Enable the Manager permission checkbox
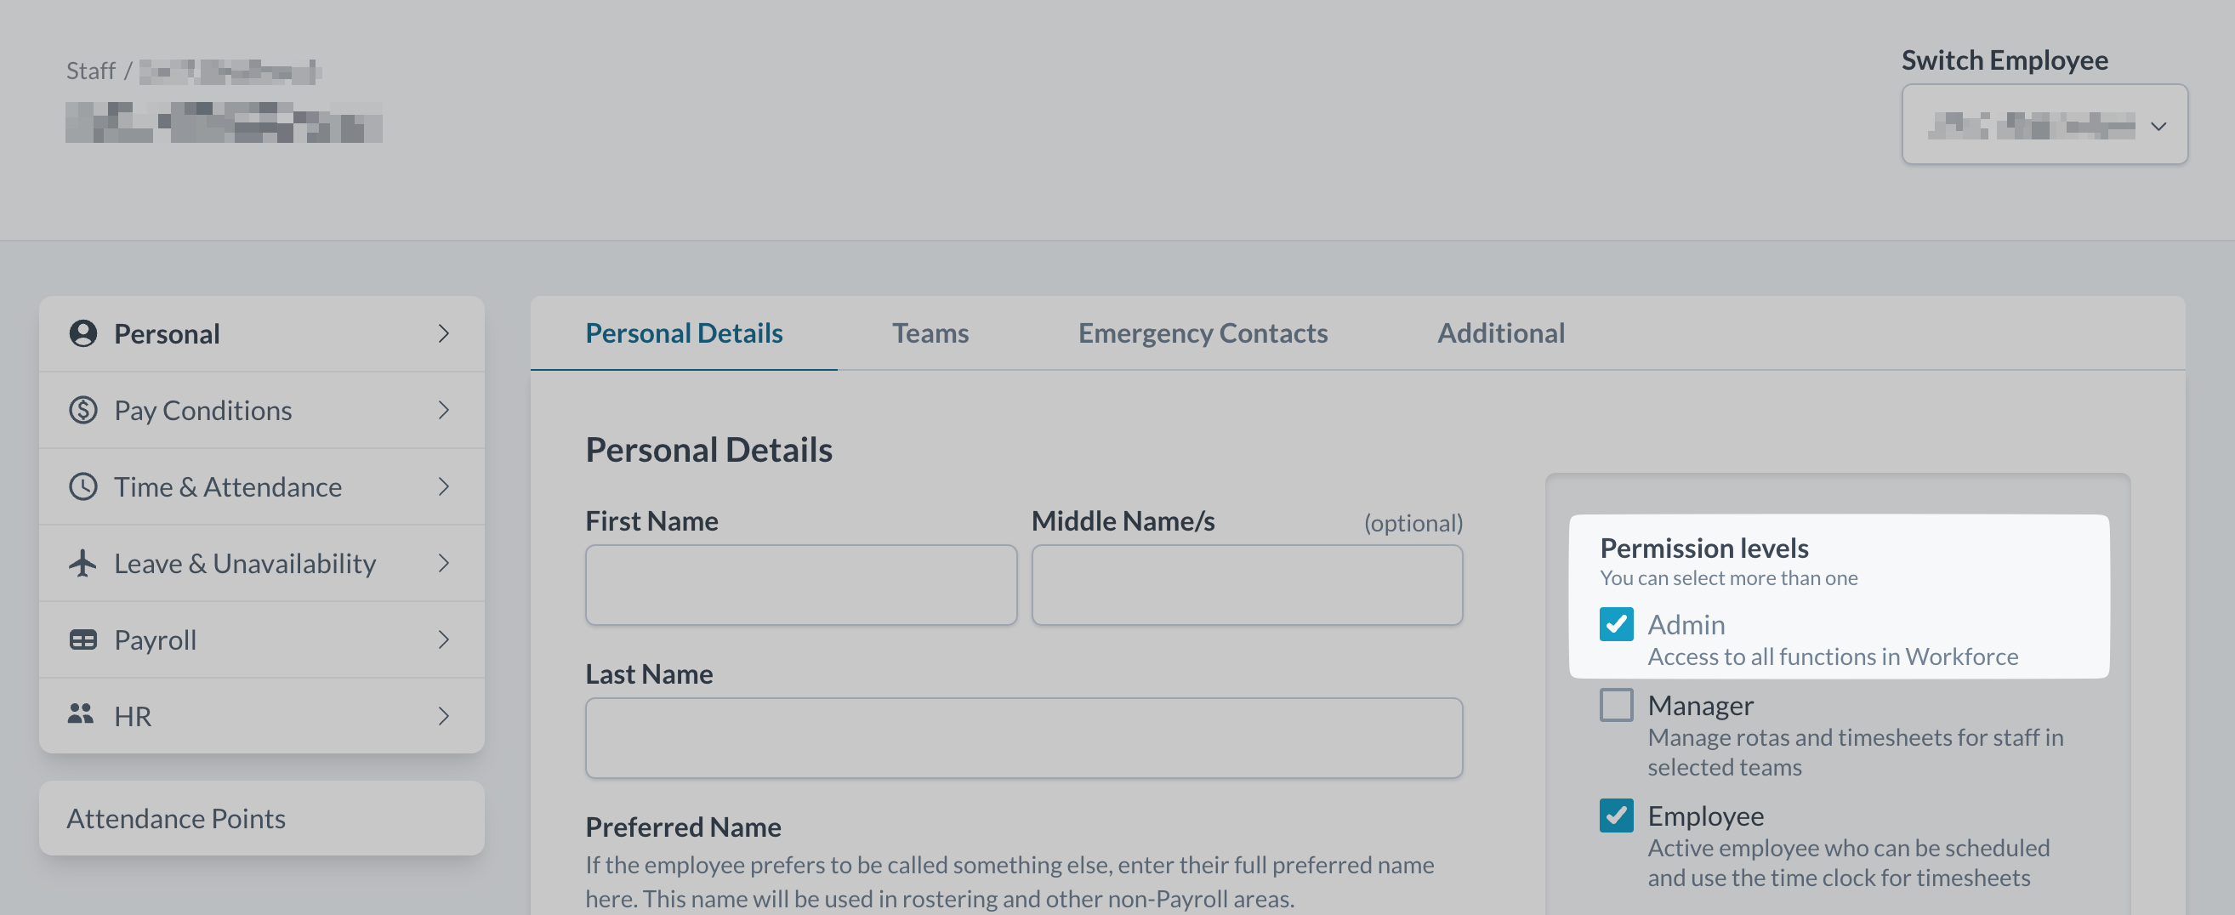This screenshot has height=915, width=2235. tap(1616, 705)
